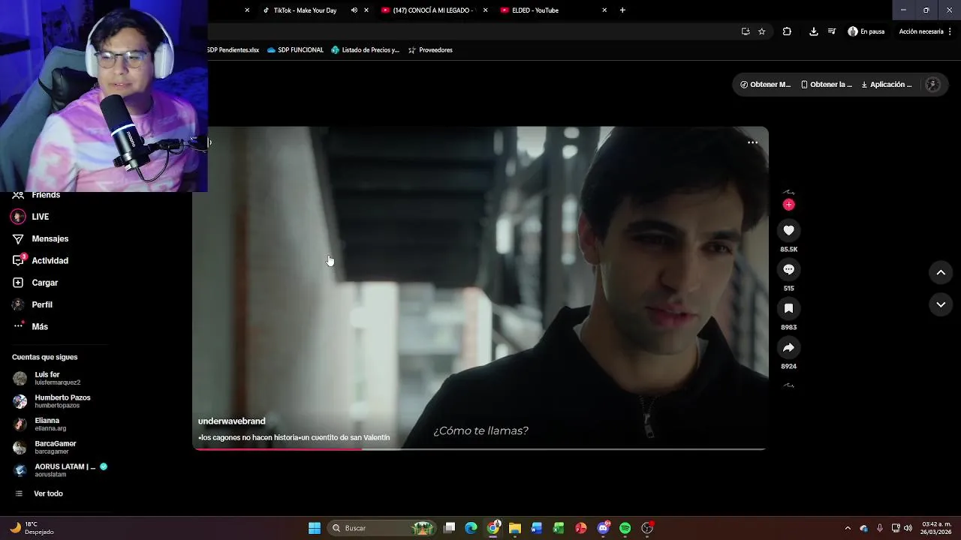Follow creator with the red plus icon
The width and height of the screenshot is (961, 540).
coord(788,205)
